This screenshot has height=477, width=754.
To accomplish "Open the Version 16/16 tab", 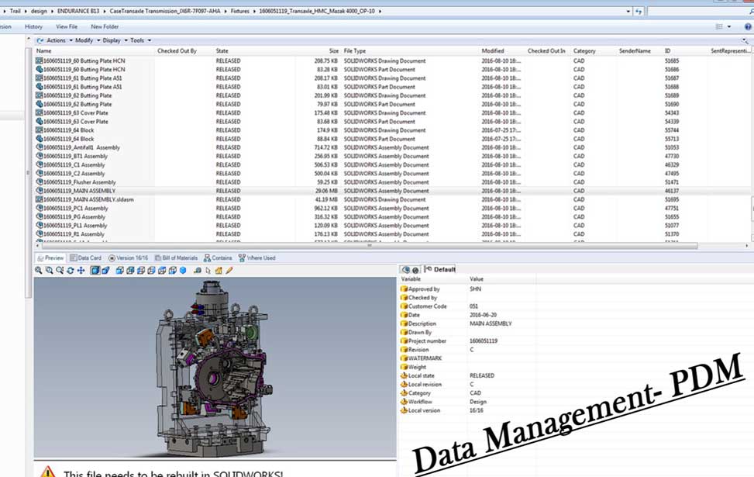I will pos(128,258).
